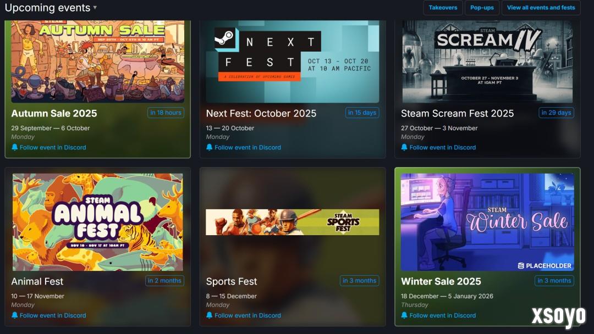Open the Steam Scream IV banner thumbnail
Image resolution: width=594 pixels, height=334 pixels.
(x=487, y=62)
